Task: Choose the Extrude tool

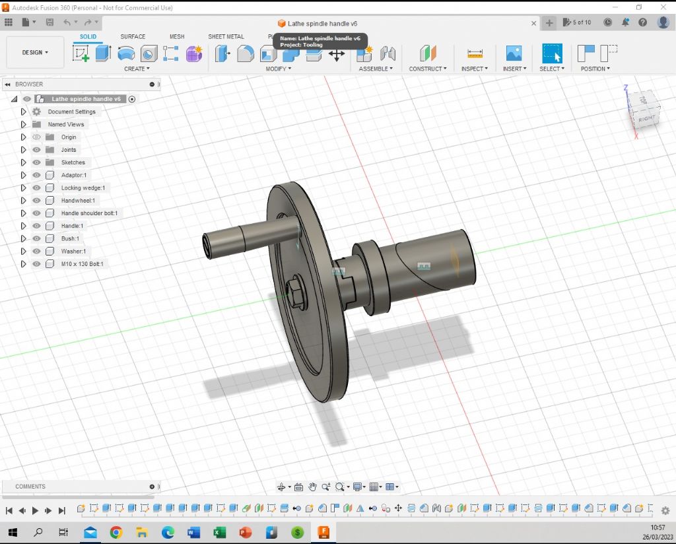Action: pos(103,53)
